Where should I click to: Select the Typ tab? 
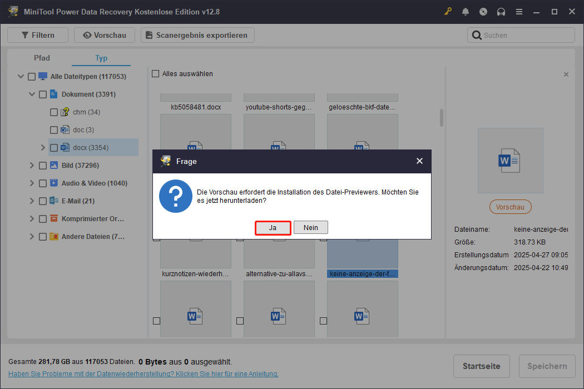tap(101, 58)
